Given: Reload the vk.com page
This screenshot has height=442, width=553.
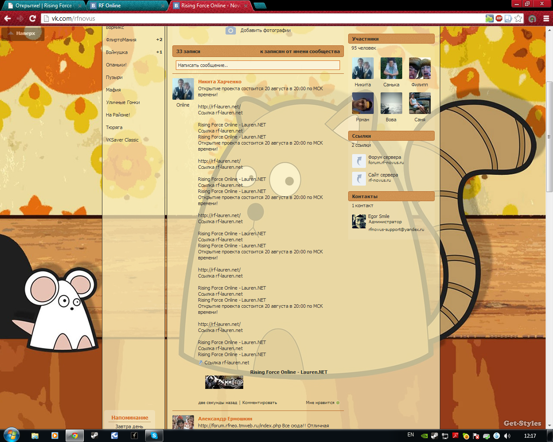Looking at the screenshot, I should point(32,19).
